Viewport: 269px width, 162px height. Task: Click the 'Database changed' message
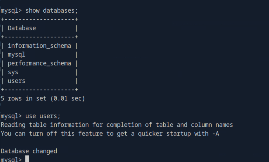tap(29, 151)
